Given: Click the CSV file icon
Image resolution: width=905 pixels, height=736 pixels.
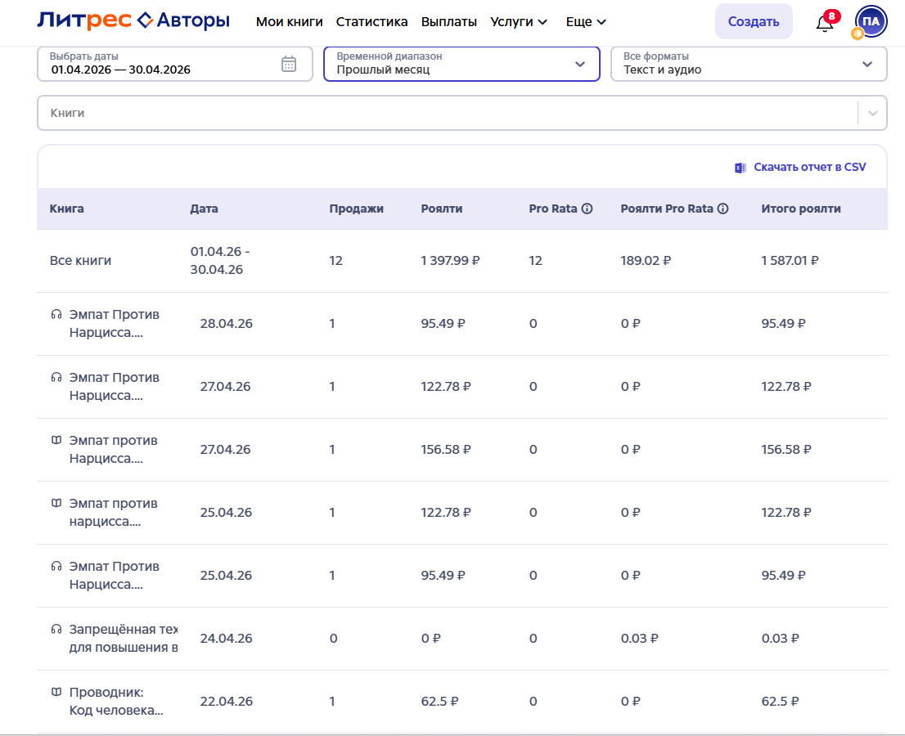Looking at the screenshot, I should point(740,168).
